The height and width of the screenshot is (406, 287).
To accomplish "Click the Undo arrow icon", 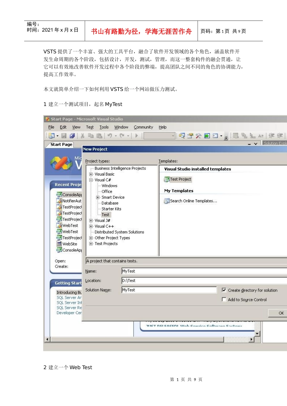I will pyautogui.click(x=110, y=136).
